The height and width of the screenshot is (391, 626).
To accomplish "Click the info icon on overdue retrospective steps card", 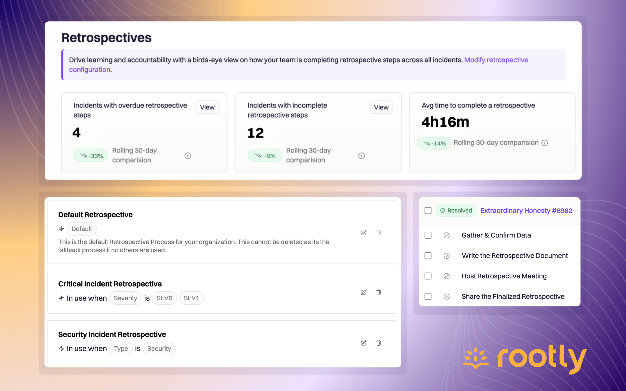I will coord(187,156).
